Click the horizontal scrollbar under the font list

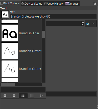click(x=8, y=85)
